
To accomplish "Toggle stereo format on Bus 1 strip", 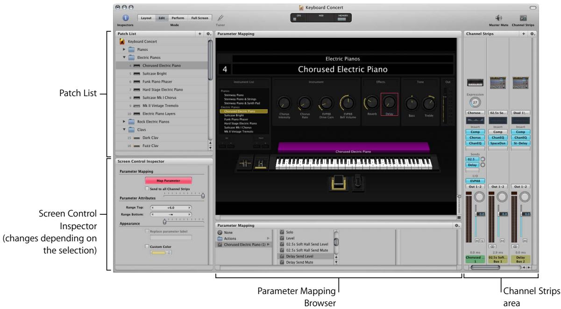I will [x=492, y=246].
